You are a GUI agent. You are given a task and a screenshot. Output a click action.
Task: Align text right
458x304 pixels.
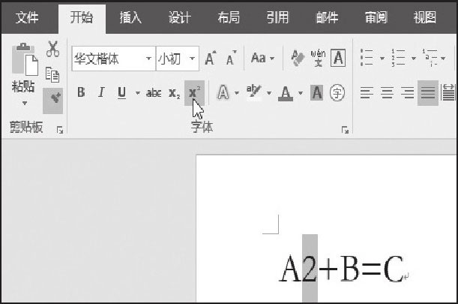tap(408, 93)
